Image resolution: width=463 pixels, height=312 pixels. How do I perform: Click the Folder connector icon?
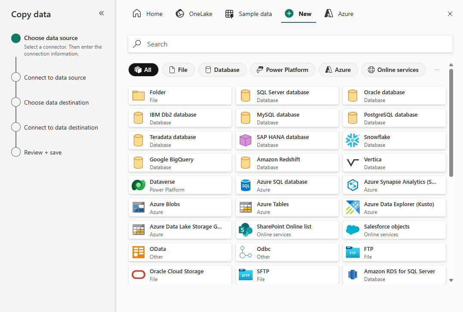point(138,96)
